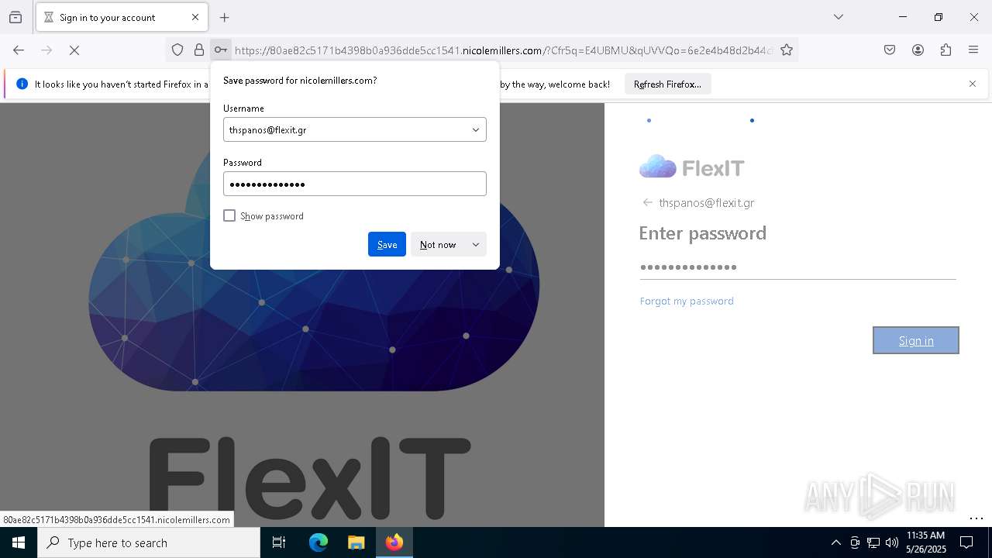Click the Forgot my password link
The image size is (992, 558).
[687, 301]
